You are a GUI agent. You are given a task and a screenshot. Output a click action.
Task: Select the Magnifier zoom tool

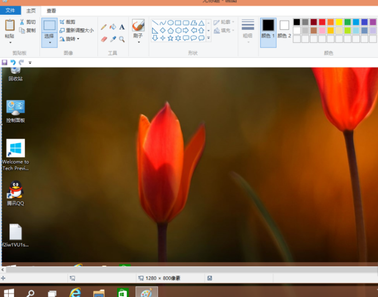pyautogui.click(x=121, y=39)
